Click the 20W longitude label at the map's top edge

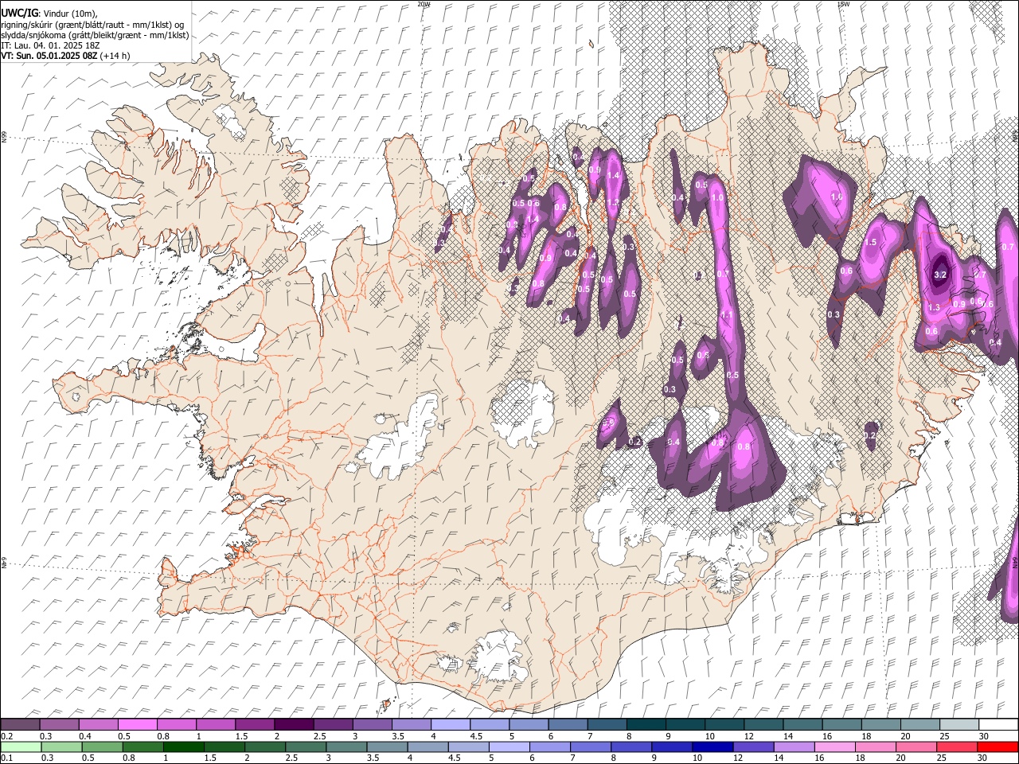tap(424, 4)
